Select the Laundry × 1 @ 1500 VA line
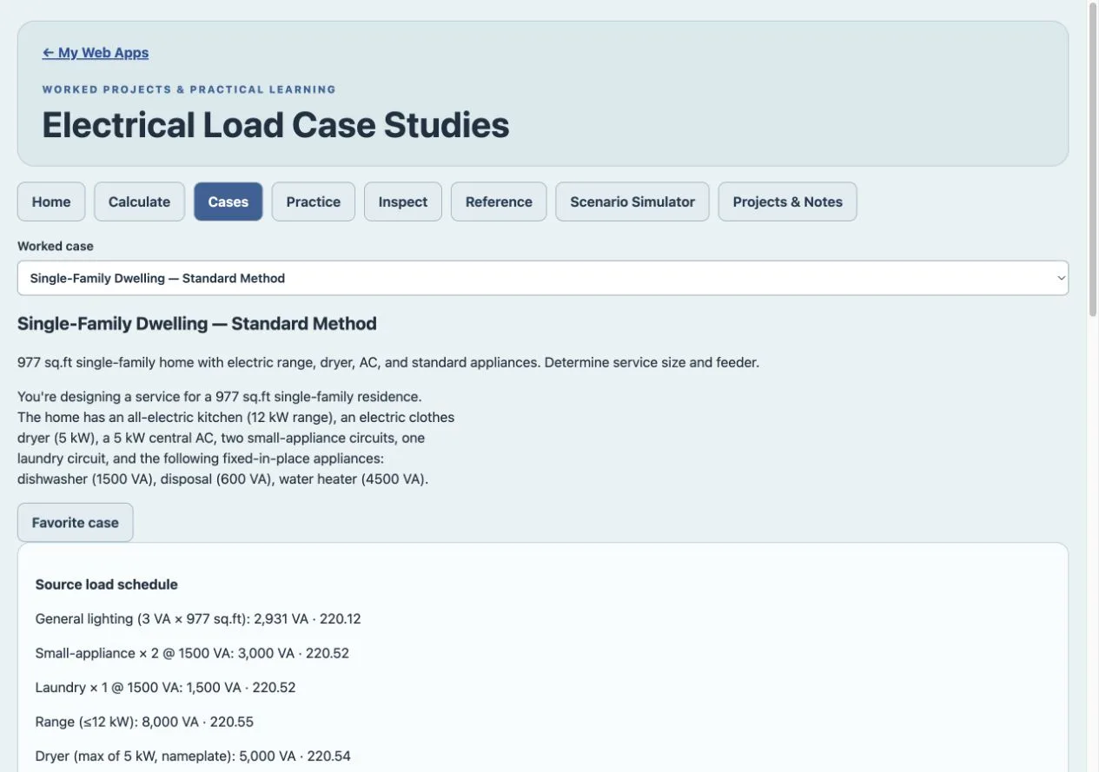1099x772 pixels. click(x=166, y=687)
